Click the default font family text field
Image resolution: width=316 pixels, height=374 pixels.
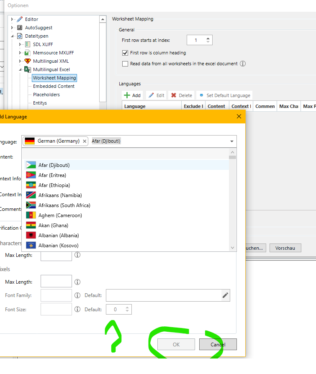pos(164,295)
